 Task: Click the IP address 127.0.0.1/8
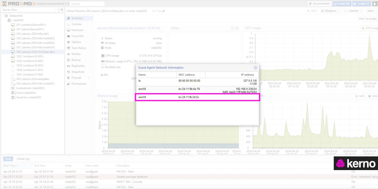[250, 81]
